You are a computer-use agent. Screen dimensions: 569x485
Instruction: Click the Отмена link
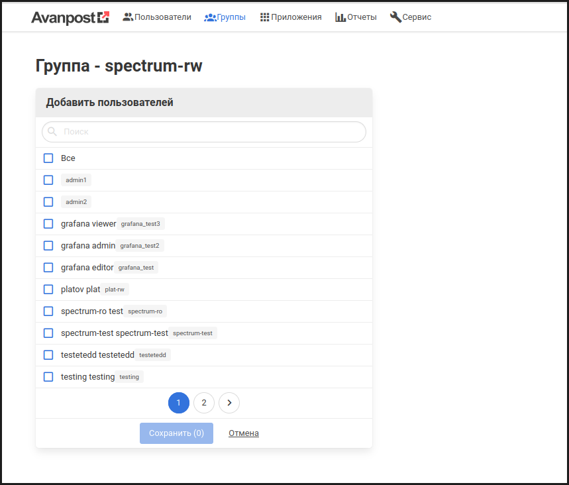[244, 433]
